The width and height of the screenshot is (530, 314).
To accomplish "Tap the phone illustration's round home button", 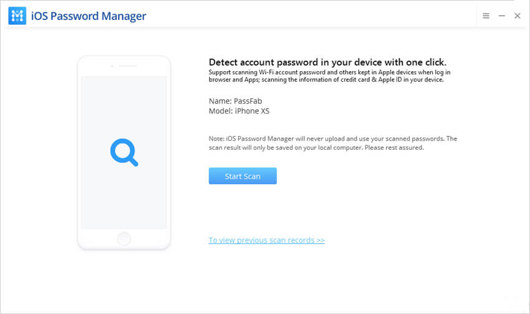I will pos(124,238).
